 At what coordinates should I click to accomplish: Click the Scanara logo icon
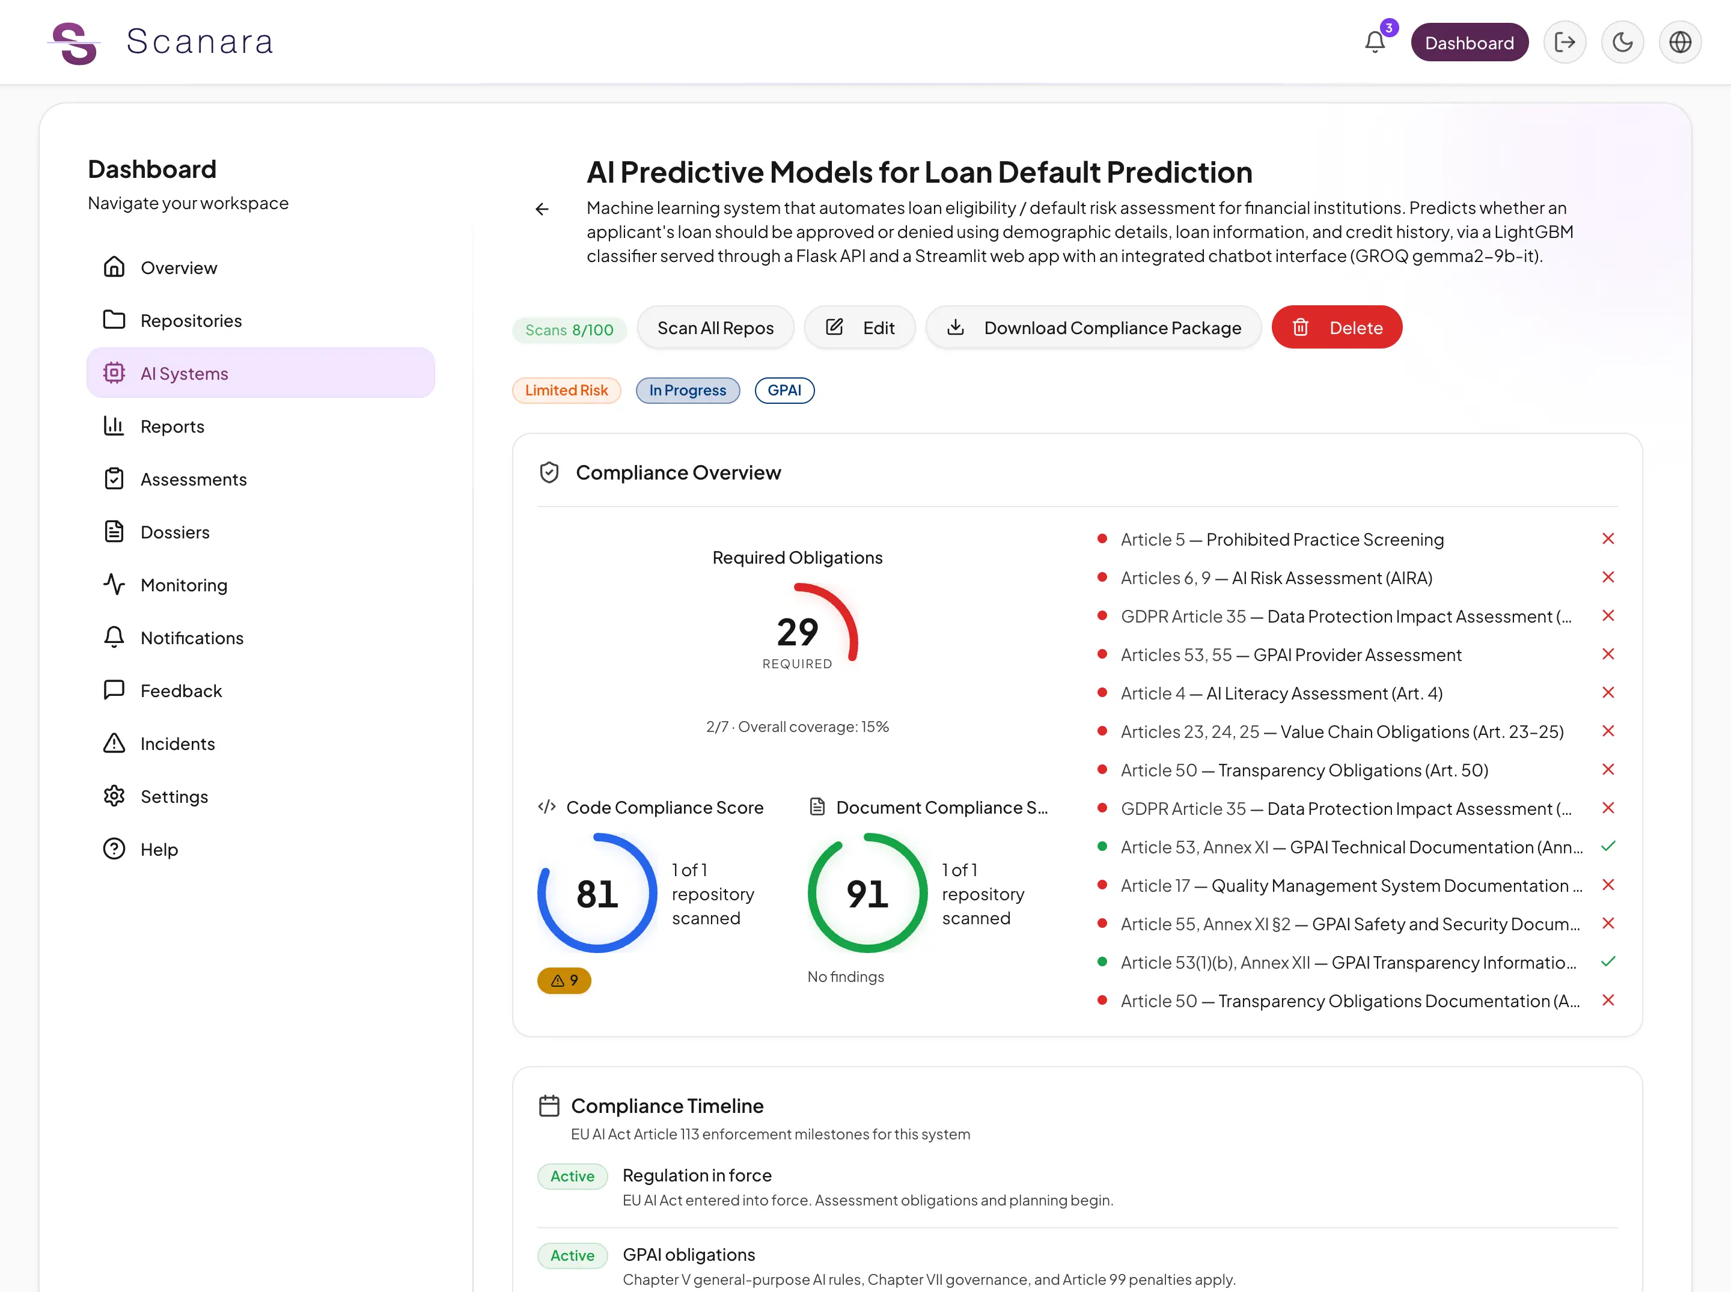(75, 42)
